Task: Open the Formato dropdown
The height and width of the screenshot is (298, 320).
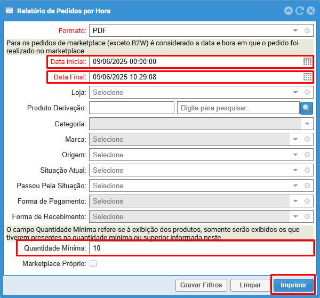Action: coord(295,30)
